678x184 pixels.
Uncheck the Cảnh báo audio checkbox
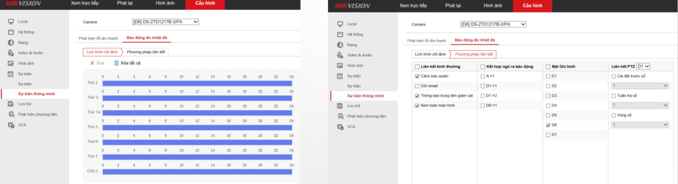[x=417, y=76]
